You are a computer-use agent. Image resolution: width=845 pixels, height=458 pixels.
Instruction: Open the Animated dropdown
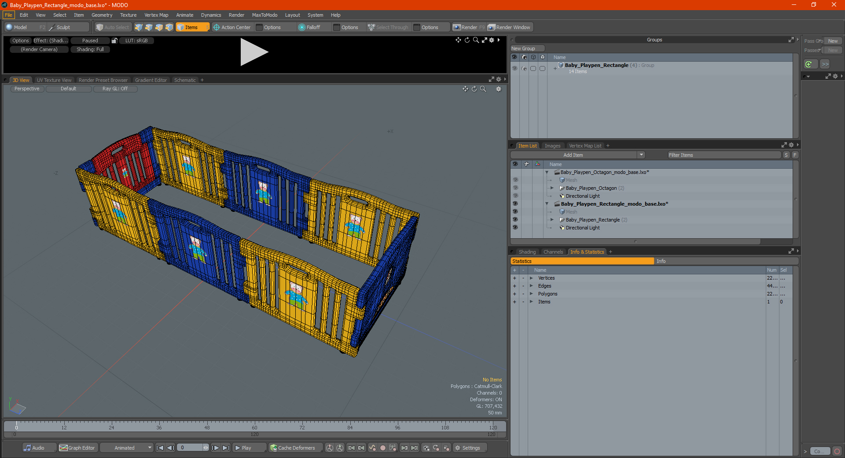point(127,448)
